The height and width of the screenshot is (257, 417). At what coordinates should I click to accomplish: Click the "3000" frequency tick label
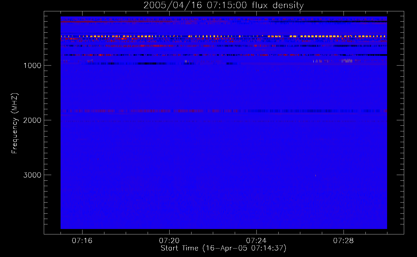click(x=32, y=175)
